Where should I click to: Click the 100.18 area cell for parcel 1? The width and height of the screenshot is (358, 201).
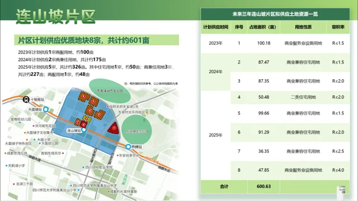pyautogui.click(x=263, y=43)
